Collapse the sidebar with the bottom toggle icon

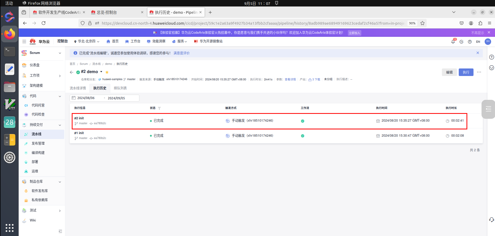[60, 231]
